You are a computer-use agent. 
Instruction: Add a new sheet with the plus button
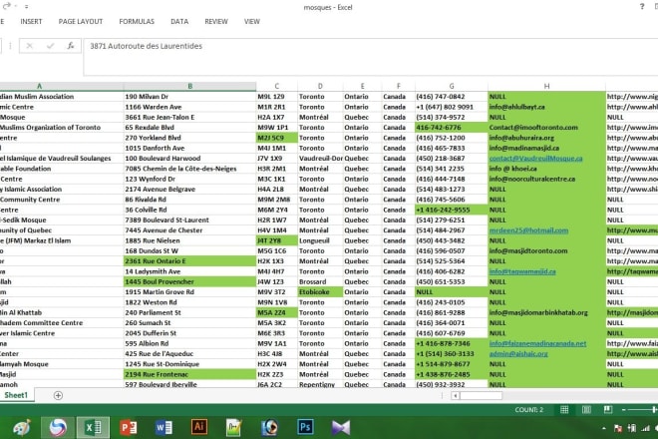click(58, 395)
